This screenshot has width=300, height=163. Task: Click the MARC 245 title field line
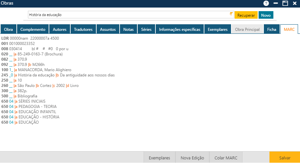coord(62,75)
